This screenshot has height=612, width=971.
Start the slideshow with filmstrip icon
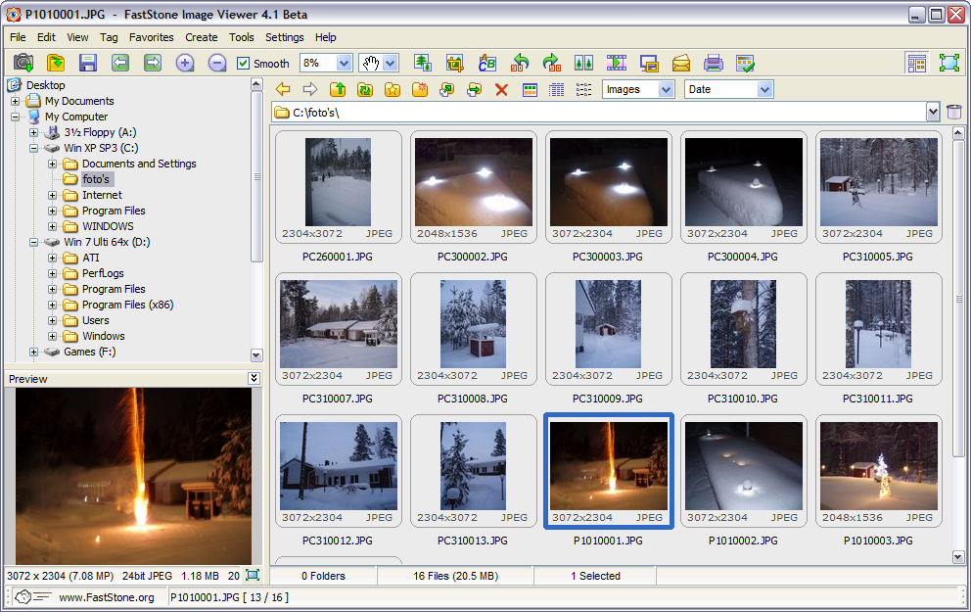pos(617,63)
